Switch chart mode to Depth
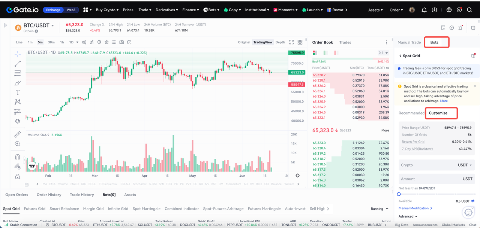This screenshot has height=228, width=480. (280, 42)
